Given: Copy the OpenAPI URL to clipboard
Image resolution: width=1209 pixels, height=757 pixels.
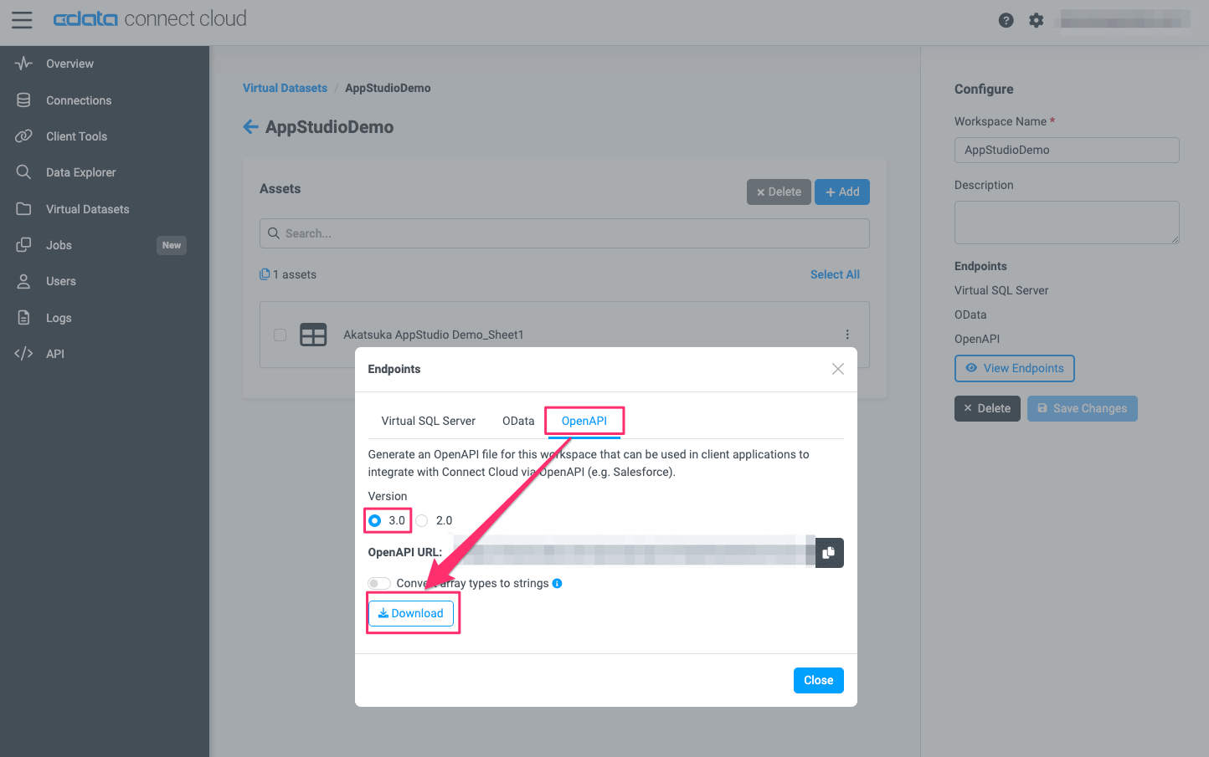Looking at the screenshot, I should point(829,553).
